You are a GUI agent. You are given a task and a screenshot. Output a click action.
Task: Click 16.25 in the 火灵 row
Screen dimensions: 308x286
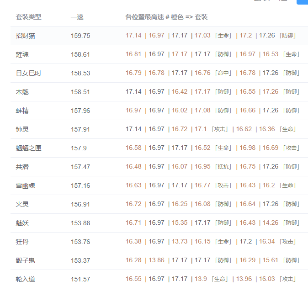[x=180, y=204]
